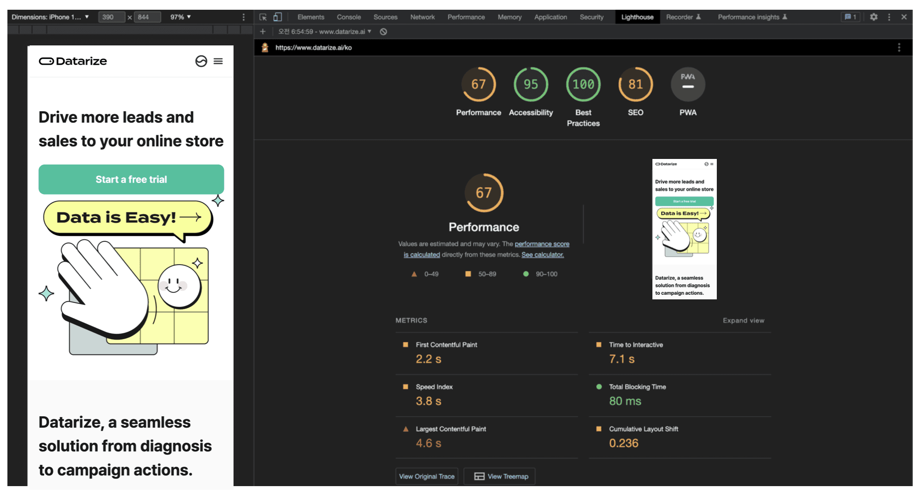The width and height of the screenshot is (923, 494).
Task: Click the new Lighthouse report plus icon
Action: (x=263, y=32)
